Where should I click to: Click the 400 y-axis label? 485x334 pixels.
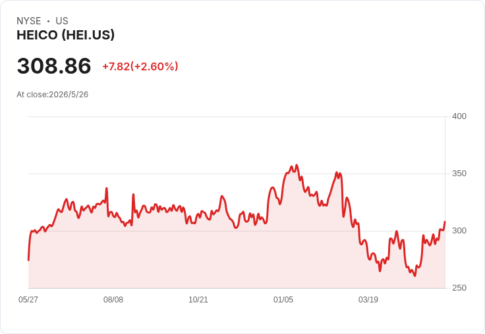459,116
